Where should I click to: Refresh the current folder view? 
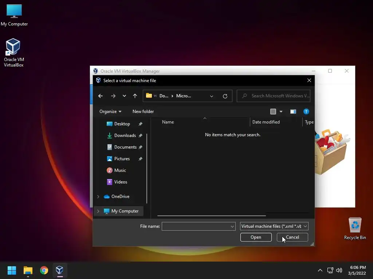pos(225,96)
